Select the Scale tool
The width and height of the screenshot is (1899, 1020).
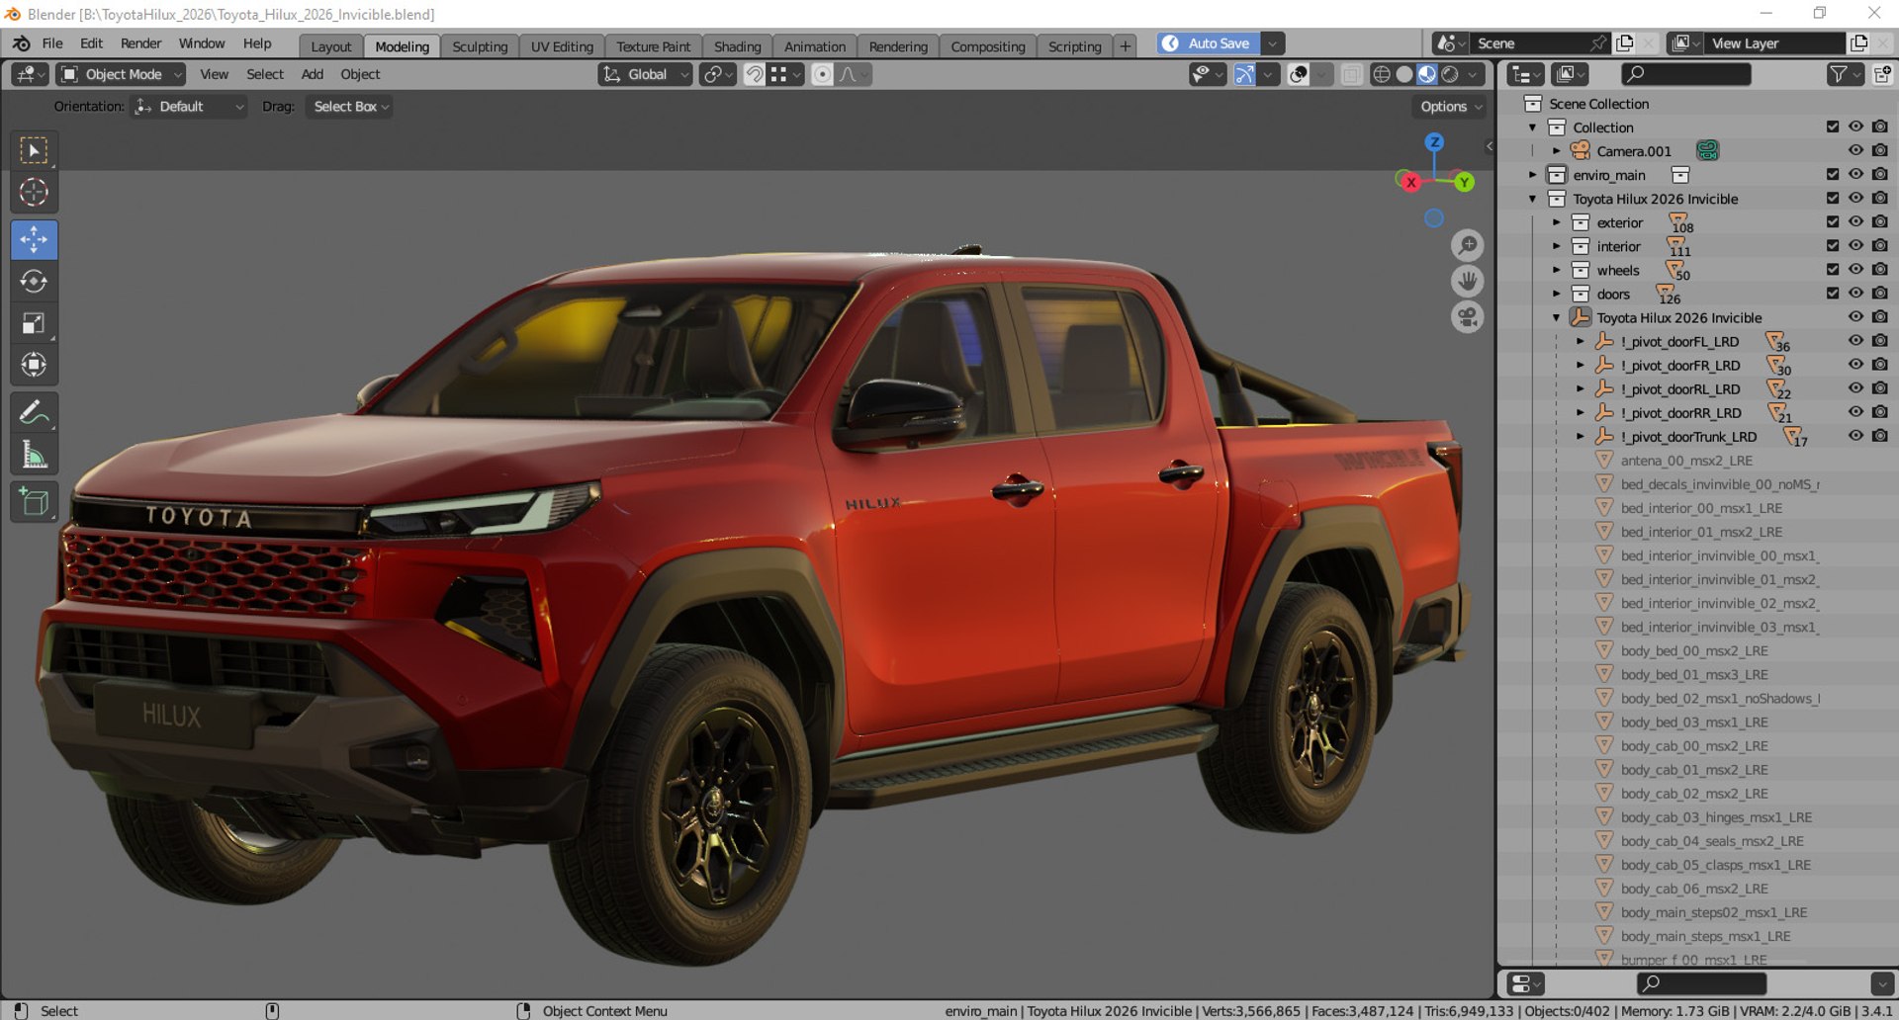pyautogui.click(x=34, y=324)
